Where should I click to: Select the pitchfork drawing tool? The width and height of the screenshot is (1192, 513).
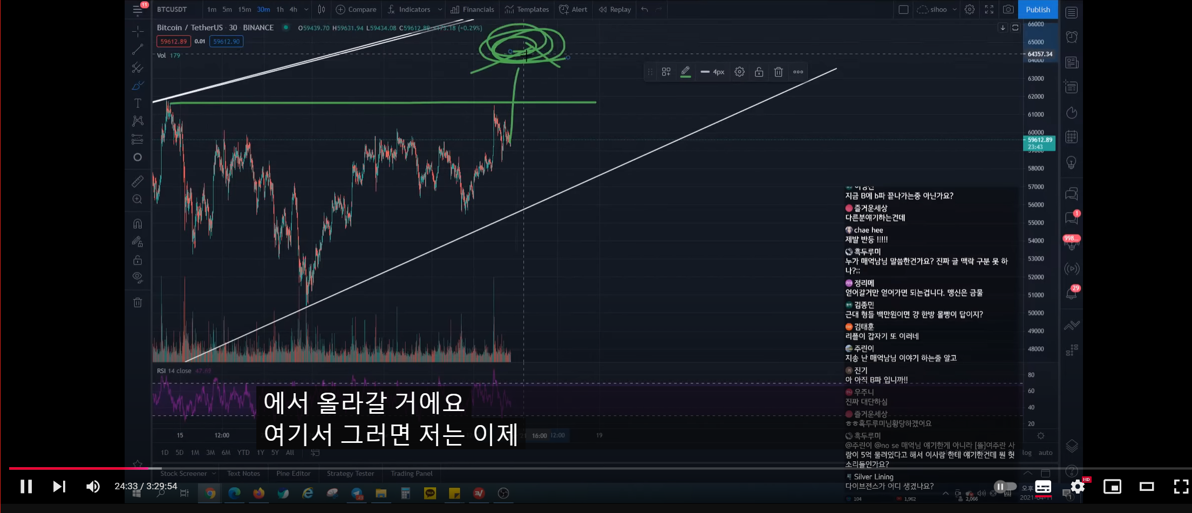pyautogui.click(x=138, y=67)
